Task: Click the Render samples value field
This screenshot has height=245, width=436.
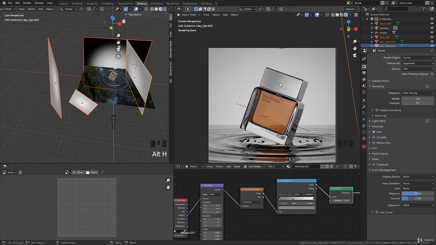Action: [418, 99]
